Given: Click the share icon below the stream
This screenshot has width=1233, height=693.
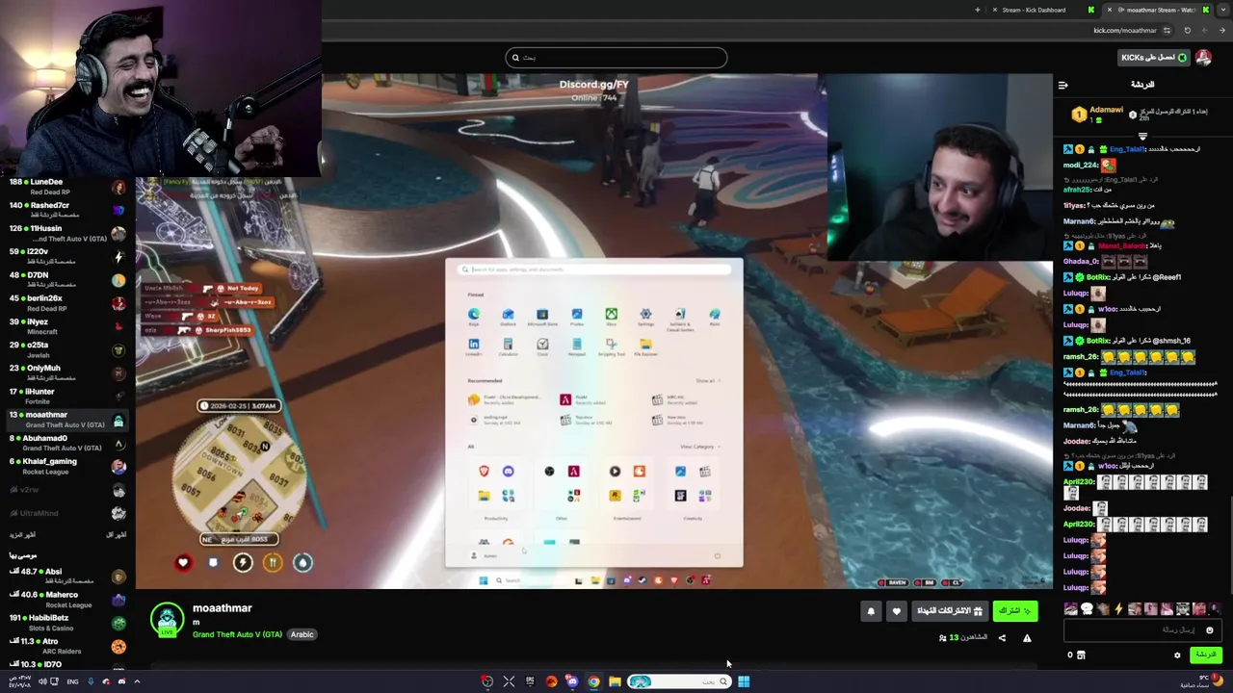Looking at the screenshot, I should point(1002,638).
